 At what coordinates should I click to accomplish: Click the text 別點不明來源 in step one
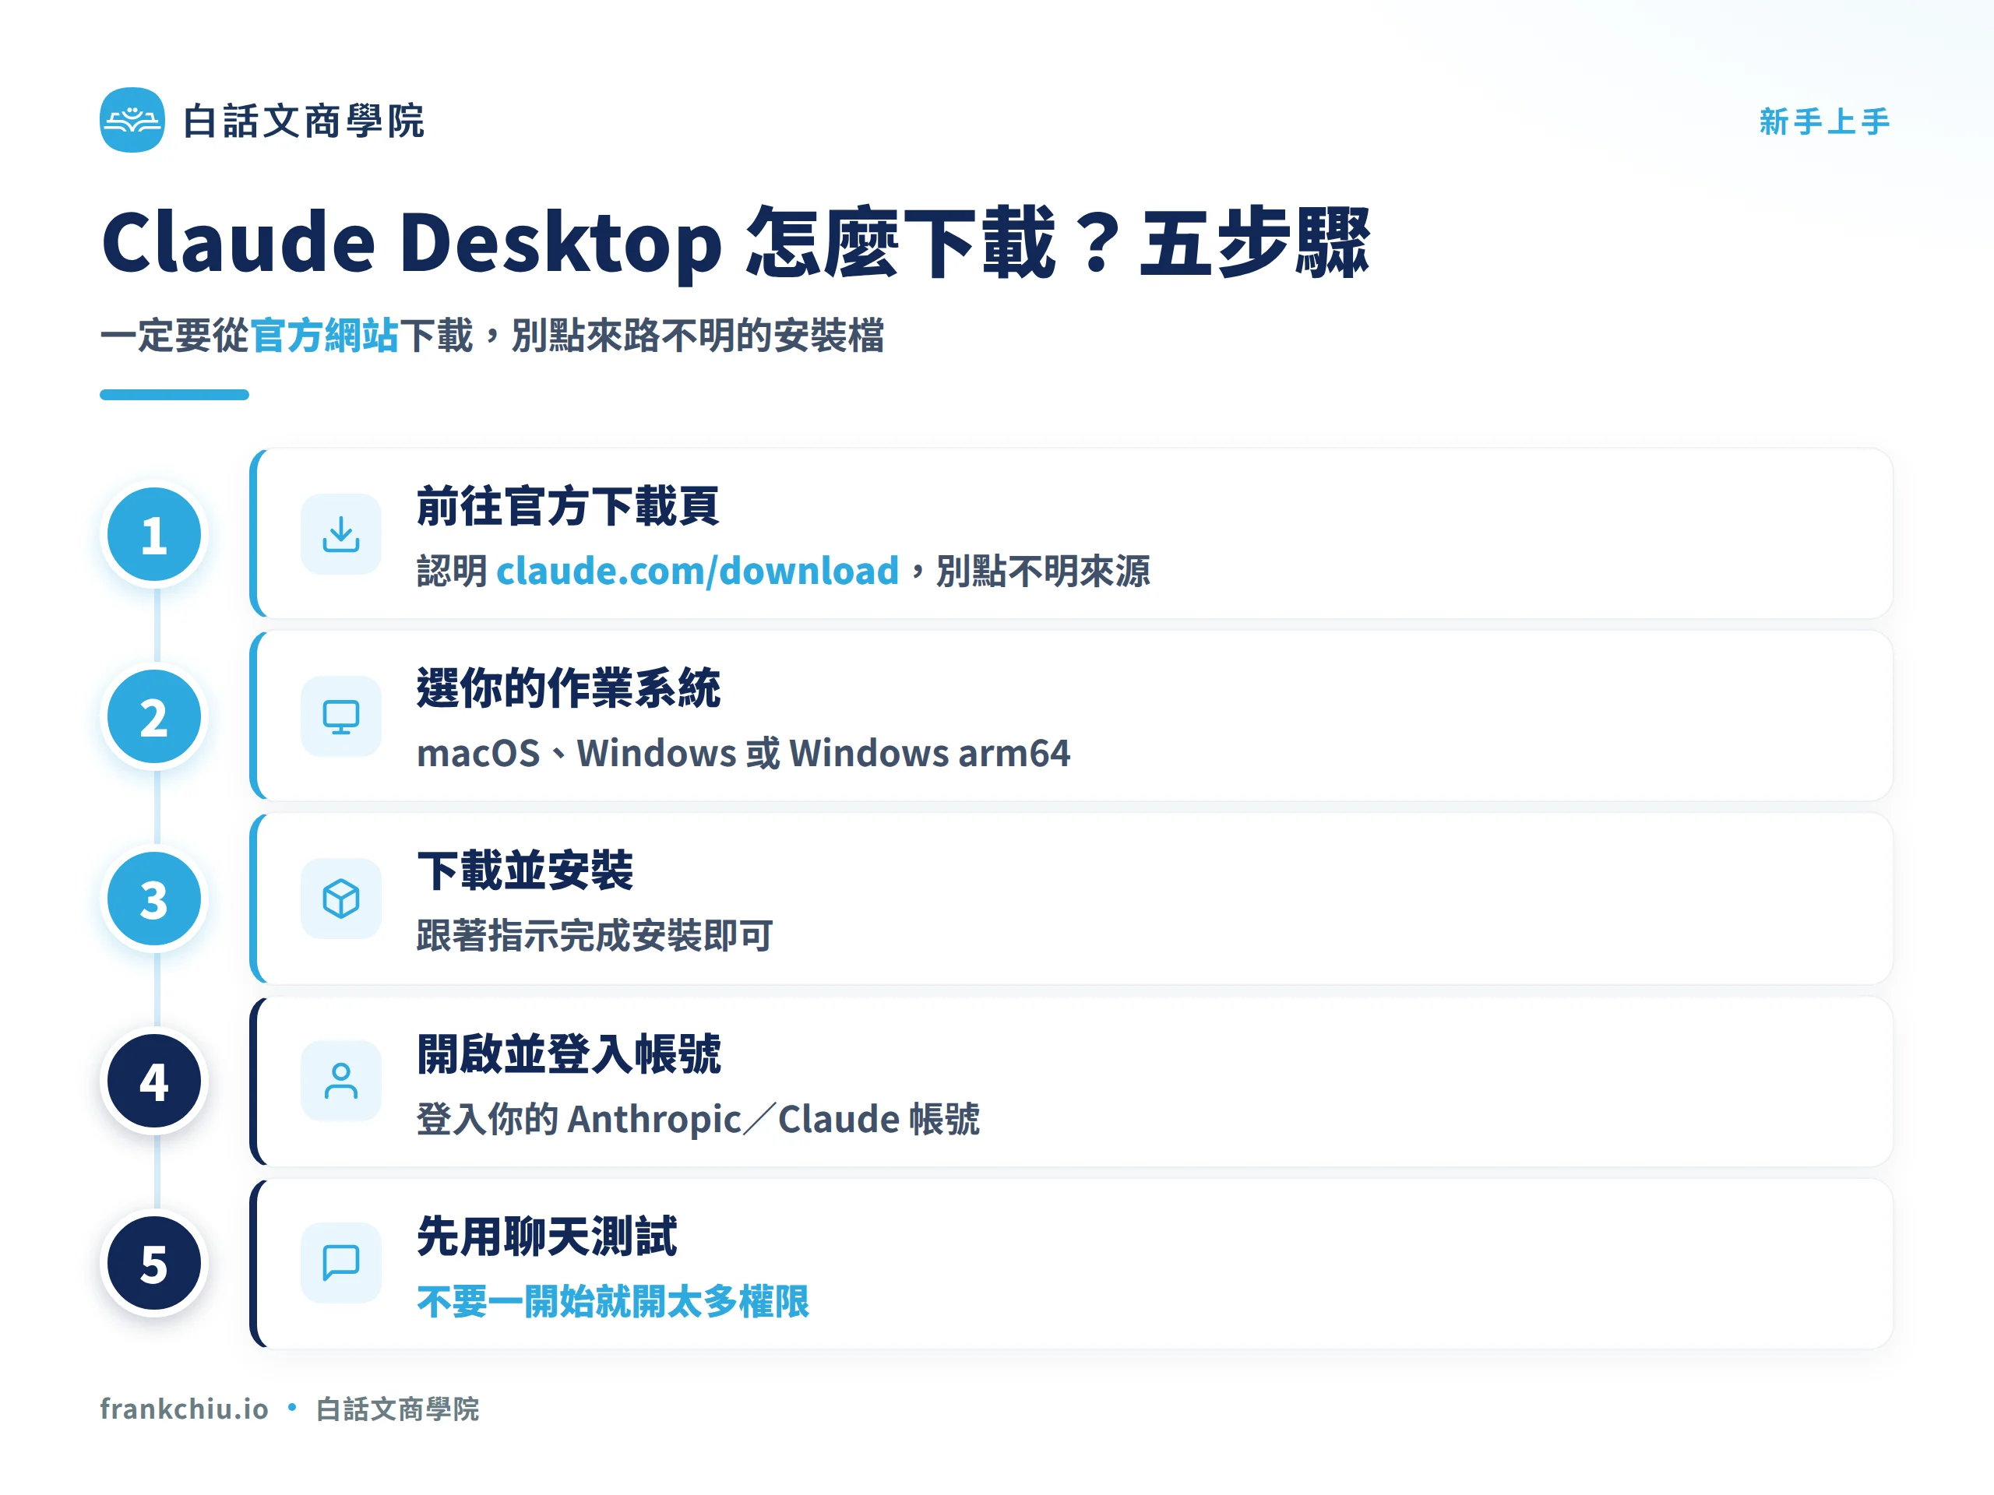(1043, 572)
